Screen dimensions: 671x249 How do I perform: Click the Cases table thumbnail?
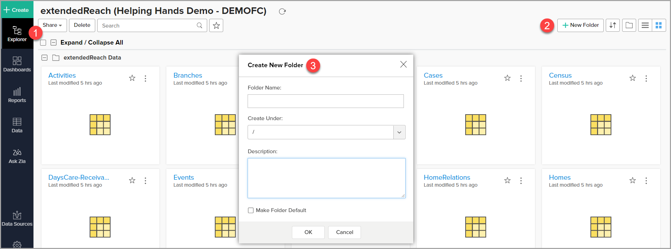point(476,125)
